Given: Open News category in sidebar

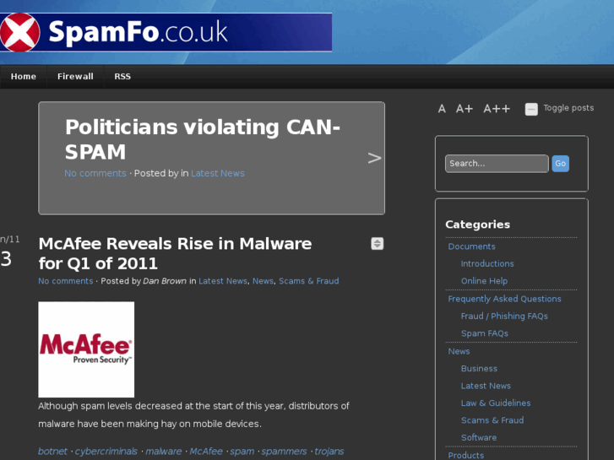Looking at the screenshot, I should pyautogui.click(x=459, y=352).
